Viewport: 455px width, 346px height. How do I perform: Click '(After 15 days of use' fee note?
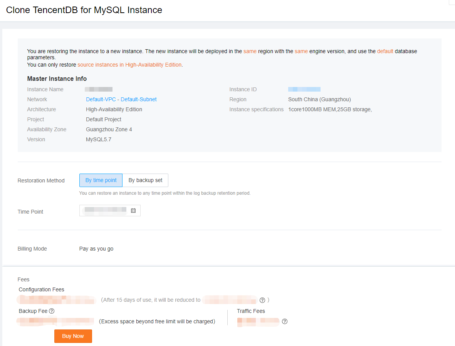click(x=151, y=300)
